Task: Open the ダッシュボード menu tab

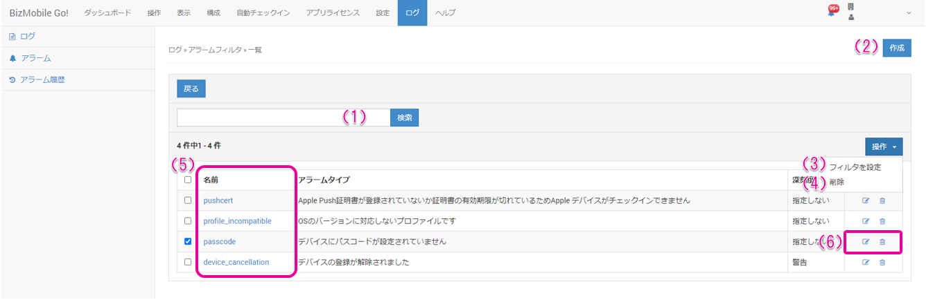Action: (x=107, y=13)
